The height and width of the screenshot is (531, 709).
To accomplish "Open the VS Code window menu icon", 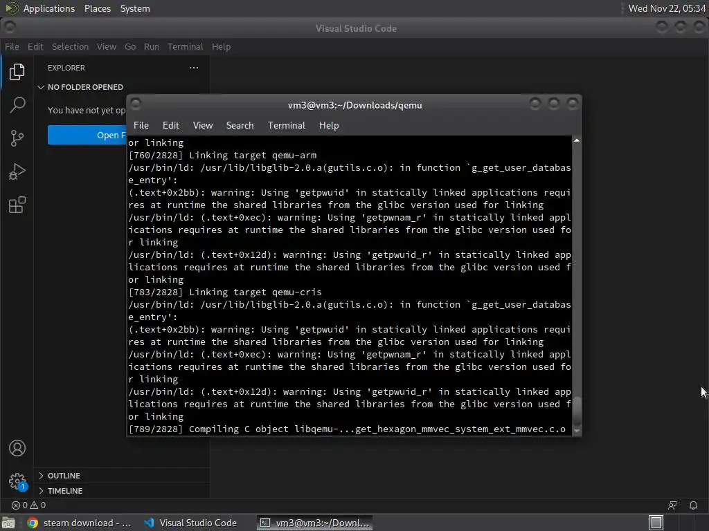I will (x=10, y=28).
